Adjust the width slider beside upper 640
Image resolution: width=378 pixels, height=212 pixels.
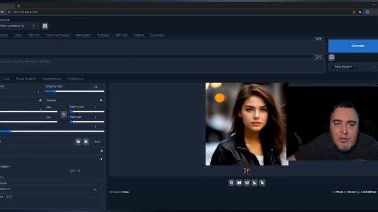click(x=29, y=111)
